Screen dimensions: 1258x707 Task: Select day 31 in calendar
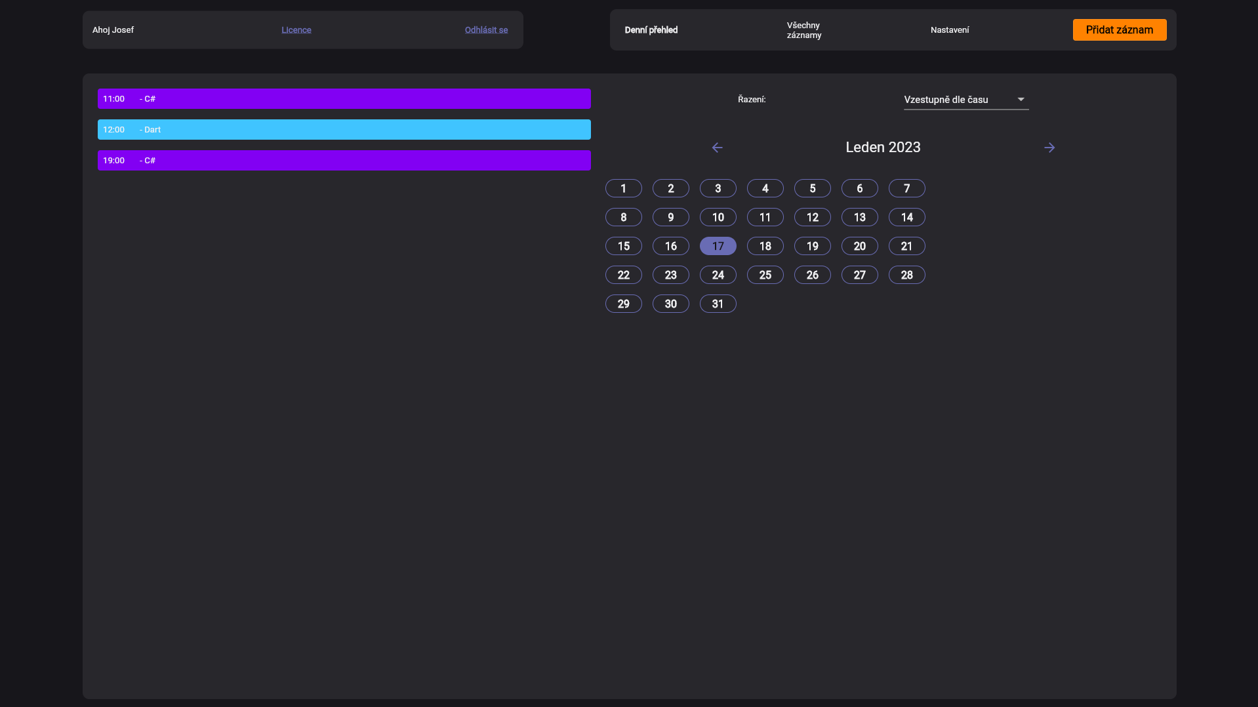718,304
